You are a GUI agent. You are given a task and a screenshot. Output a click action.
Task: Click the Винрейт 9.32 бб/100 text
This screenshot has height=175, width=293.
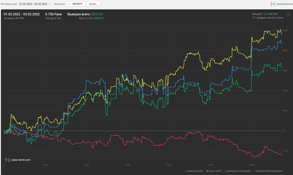(x=265, y=14)
